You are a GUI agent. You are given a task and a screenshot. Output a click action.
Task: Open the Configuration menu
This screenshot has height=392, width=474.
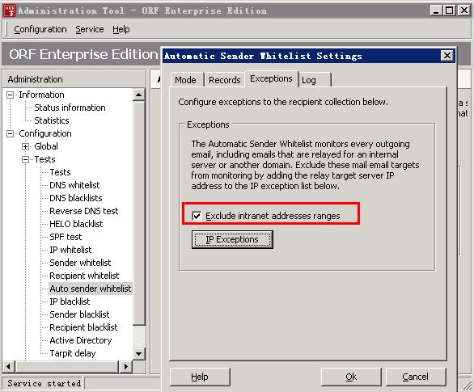coord(40,29)
